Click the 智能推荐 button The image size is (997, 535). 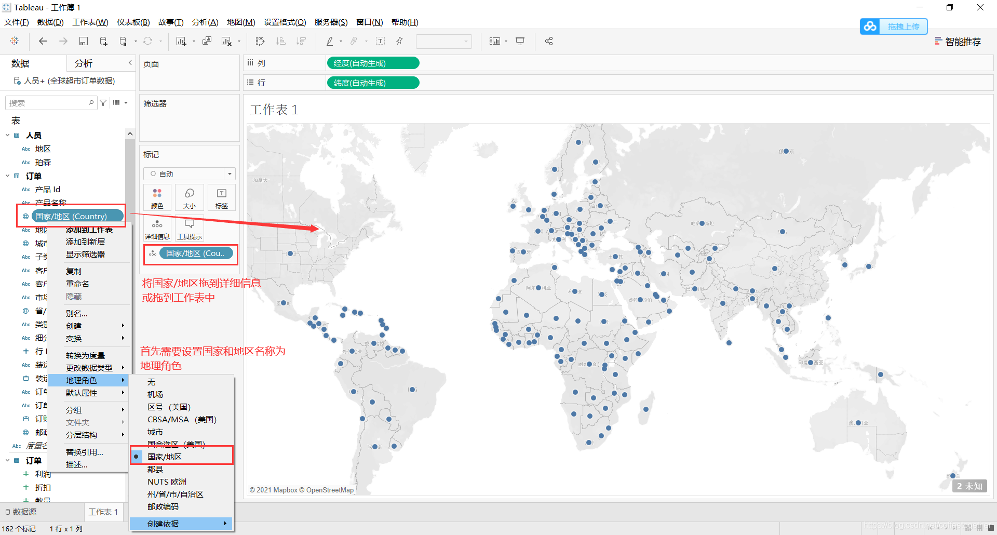pyautogui.click(x=958, y=42)
